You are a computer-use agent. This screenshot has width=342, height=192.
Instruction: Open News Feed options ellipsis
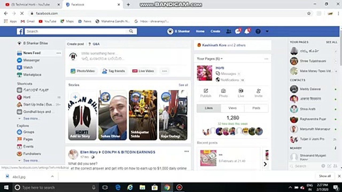[x=59, y=53]
